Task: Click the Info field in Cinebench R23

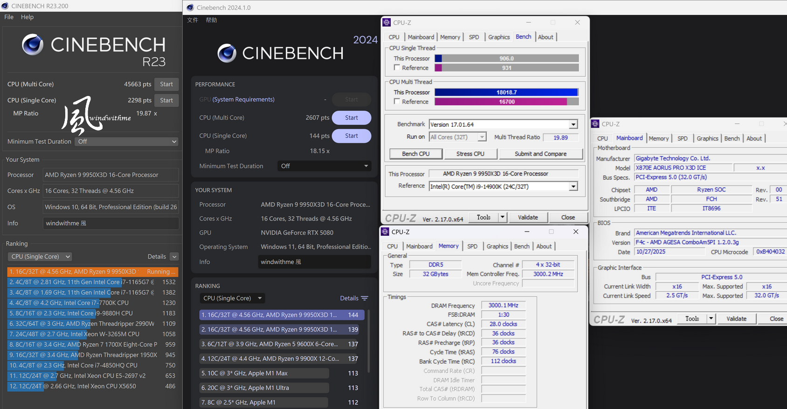Action: pyautogui.click(x=111, y=223)
